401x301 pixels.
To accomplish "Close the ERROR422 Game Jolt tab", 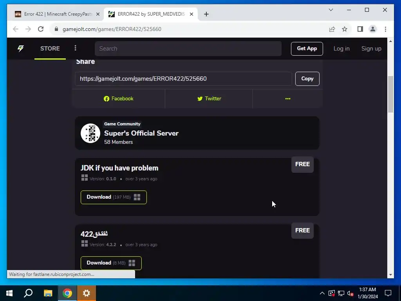I will [x=191, y=14].
